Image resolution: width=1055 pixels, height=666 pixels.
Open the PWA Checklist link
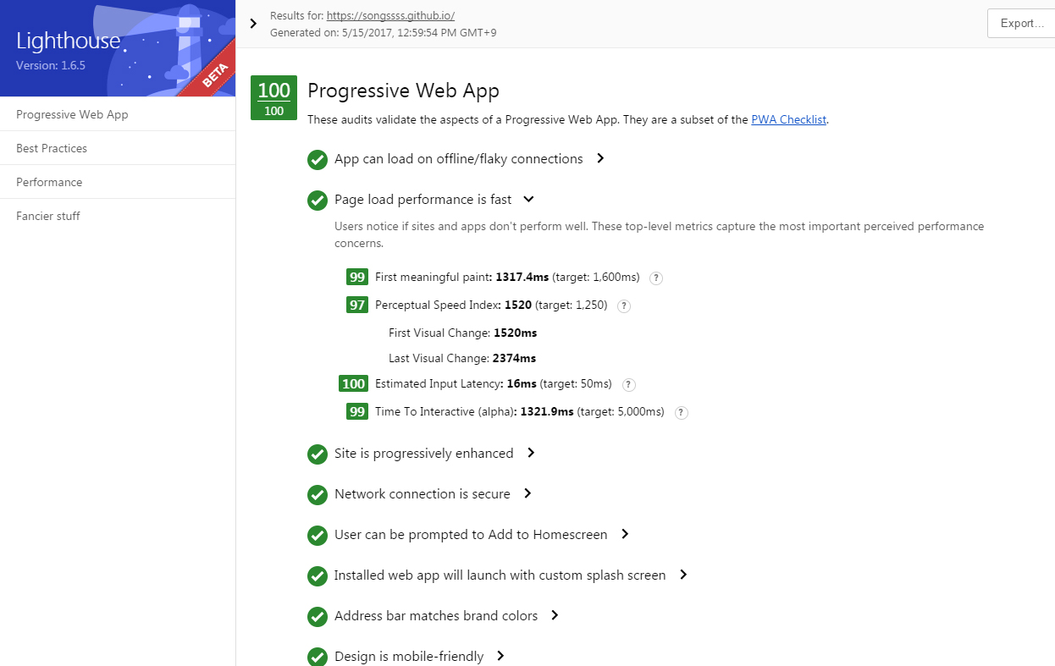(x=788, y=120)
